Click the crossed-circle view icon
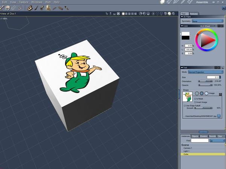 coord(118,14)
